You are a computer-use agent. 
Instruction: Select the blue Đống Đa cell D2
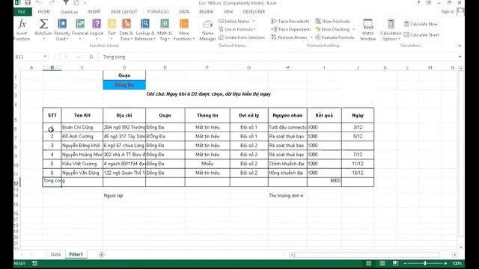point(124,84)
